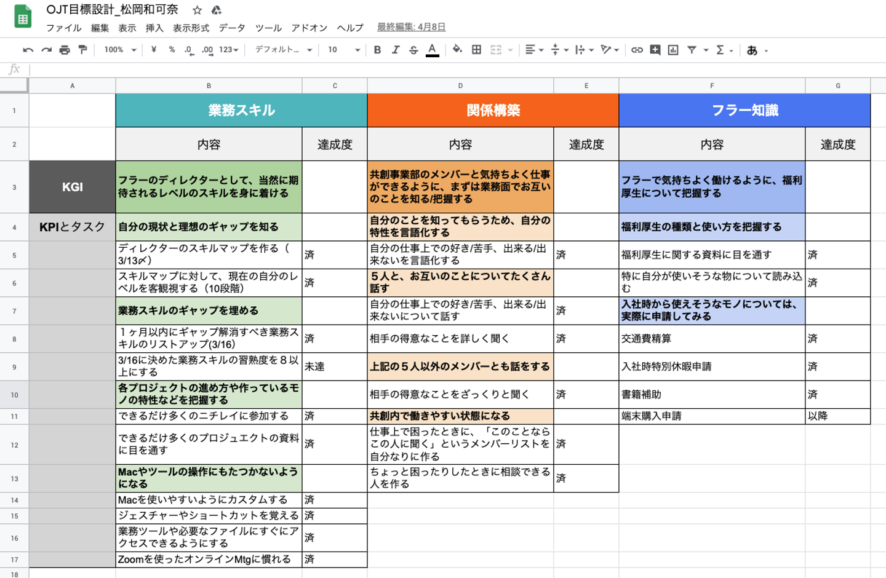Viewport: 886px width, 578px height.
Task: Open the データ menu
Action: (x=232, y=28)
